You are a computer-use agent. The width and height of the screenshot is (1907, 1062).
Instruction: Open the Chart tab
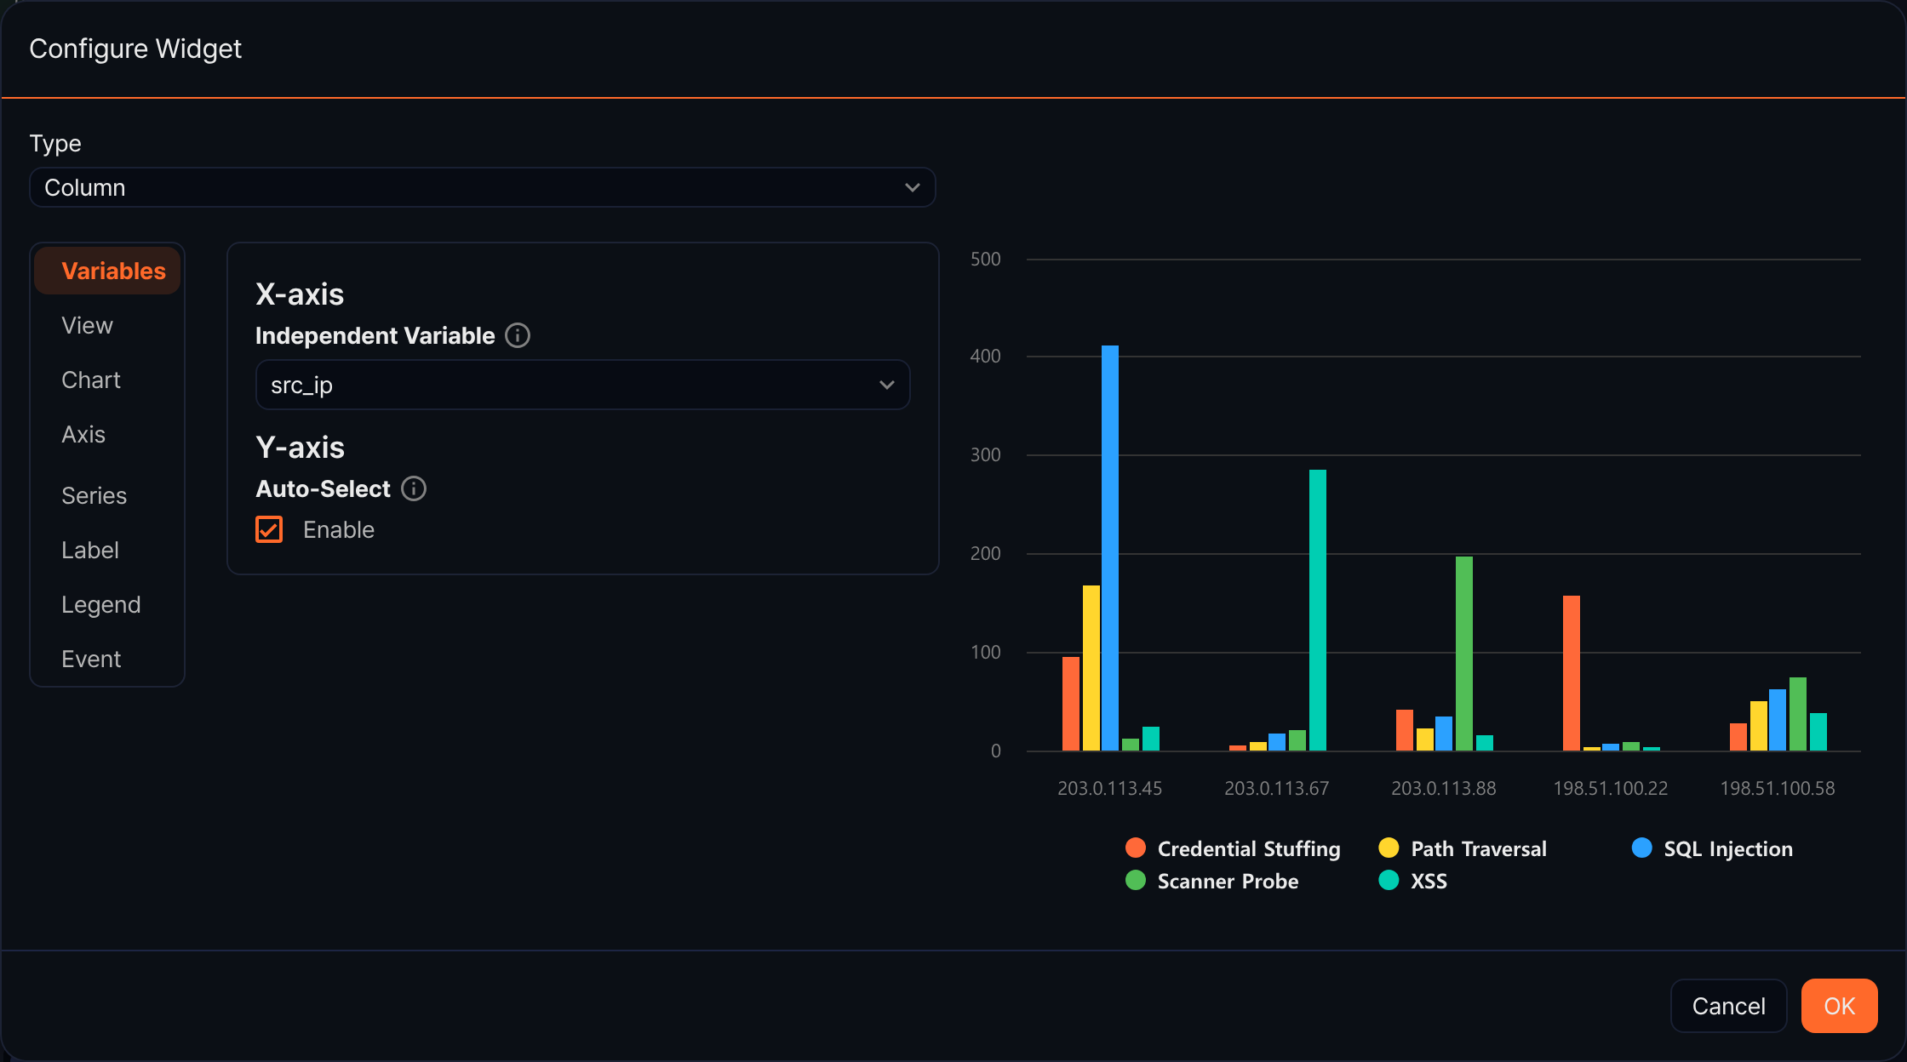[91, 380]
